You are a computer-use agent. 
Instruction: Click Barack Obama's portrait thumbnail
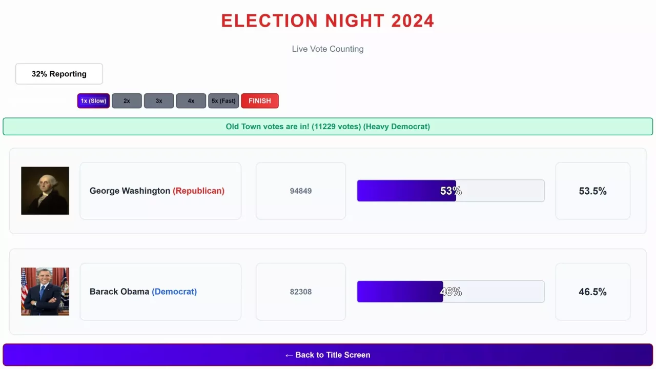pos(45,291)
